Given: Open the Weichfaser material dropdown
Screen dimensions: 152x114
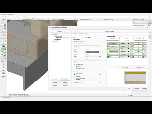Looking at the screenshot, I should click(125, 54).
